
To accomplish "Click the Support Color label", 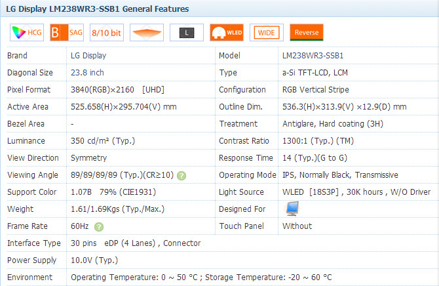I will 32,192.
